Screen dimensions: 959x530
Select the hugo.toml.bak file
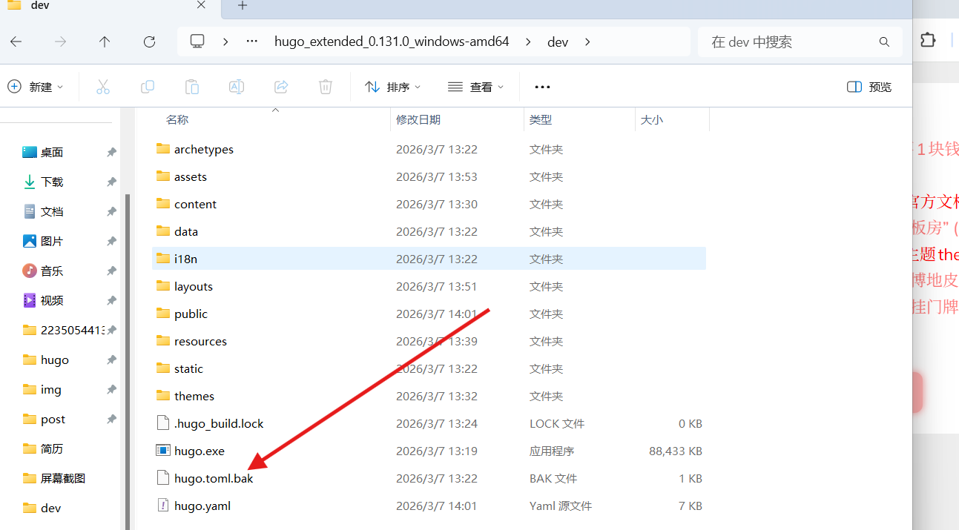tap(214, 478)
